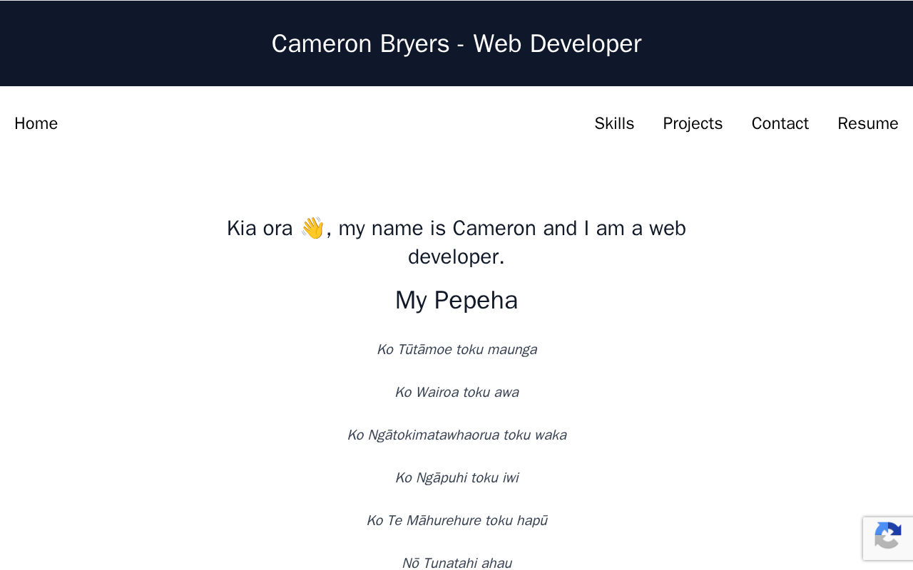Open the Resume link
This screenshot has height=570, width=913.
pos(867,123)
